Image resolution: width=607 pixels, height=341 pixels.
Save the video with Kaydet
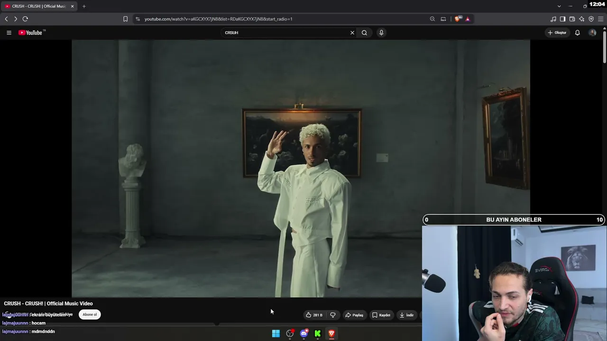click(x=381, y=315)
